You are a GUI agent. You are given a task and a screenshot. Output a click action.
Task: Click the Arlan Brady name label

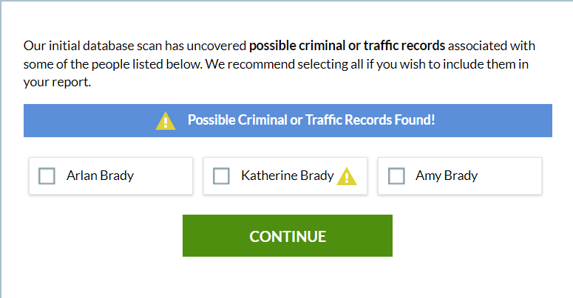[x=100, y=176]
